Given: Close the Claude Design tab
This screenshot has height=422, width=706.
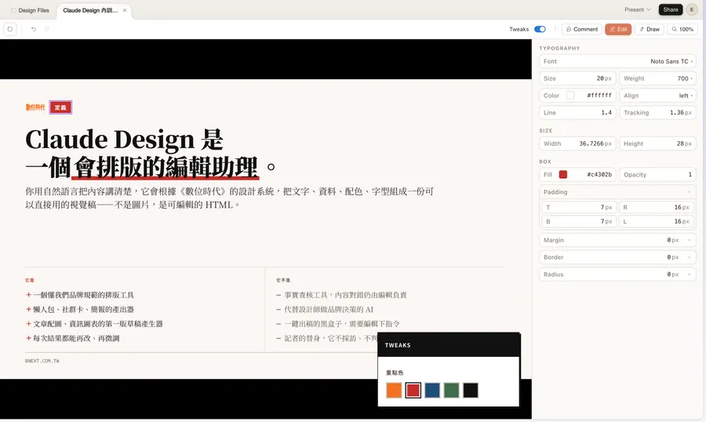Looking at the screenshot, I should coord(125,10).
